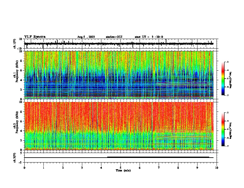
Task: Select the ch.1 spectrogram color scale bar
Action: click(x=223, y=78)
